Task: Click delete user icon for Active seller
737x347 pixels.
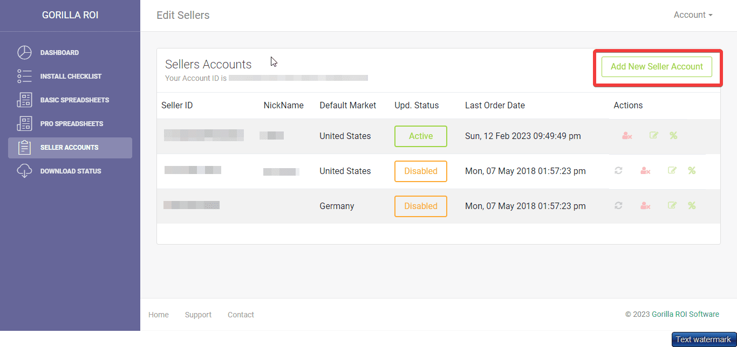Action: coord(627,136)
